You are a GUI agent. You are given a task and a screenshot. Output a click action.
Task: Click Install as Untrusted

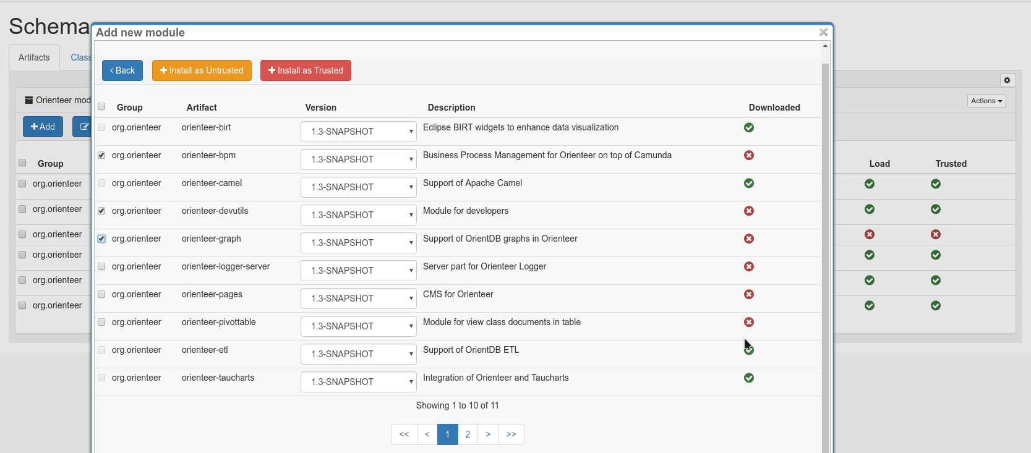coord(202,70)
